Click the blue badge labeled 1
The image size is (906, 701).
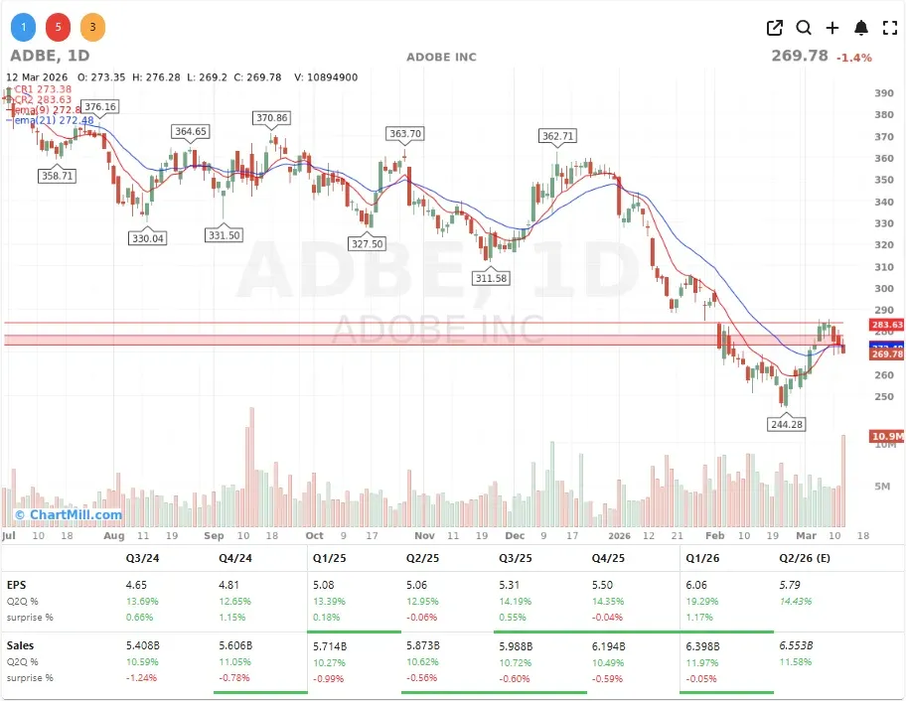point(23,27)
